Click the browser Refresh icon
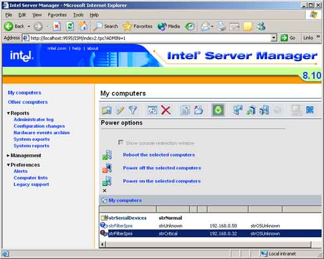 tap(70, 26)
